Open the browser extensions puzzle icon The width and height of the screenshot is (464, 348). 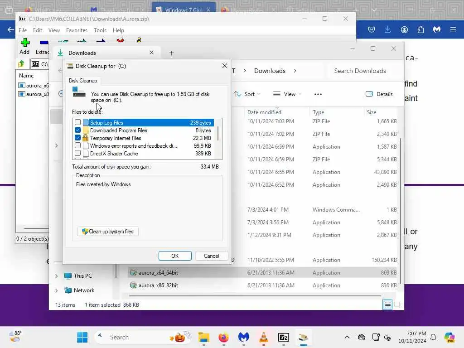pos(420,29)
